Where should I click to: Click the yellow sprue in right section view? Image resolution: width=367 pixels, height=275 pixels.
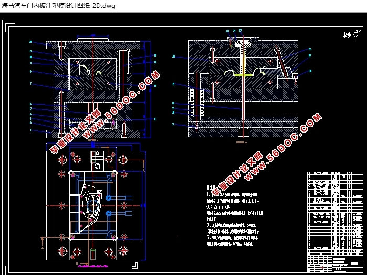[244, 64]
